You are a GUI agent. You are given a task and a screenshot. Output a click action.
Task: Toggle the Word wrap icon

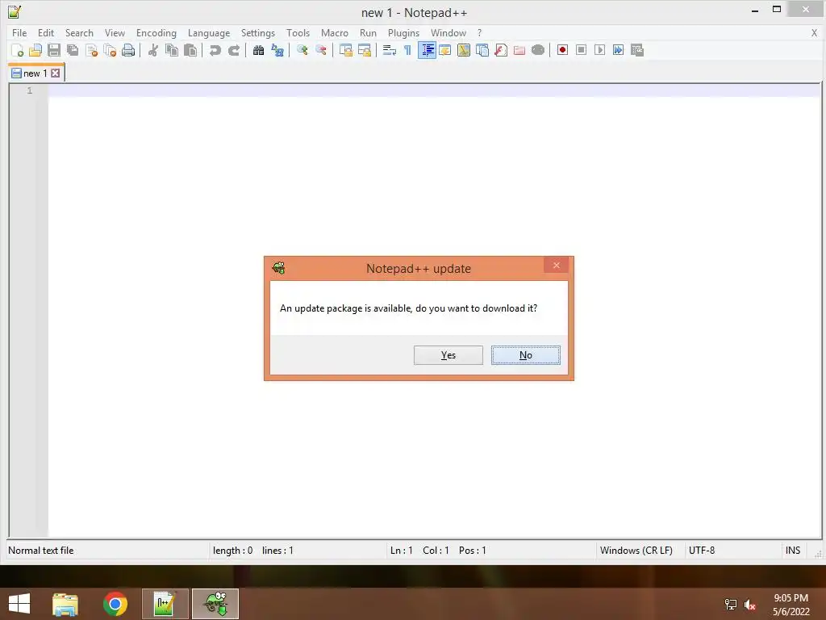390,50
